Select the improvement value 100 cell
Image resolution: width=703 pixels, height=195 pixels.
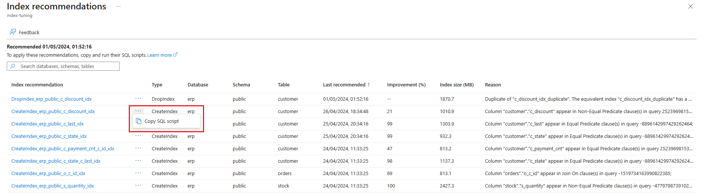(391, 186)
